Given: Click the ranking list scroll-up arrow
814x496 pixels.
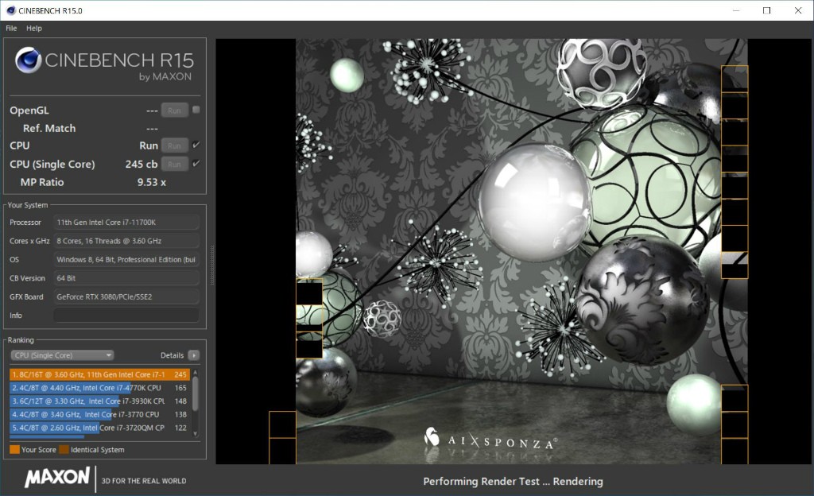Looking at the screenshot, I should tap(196, 372).
